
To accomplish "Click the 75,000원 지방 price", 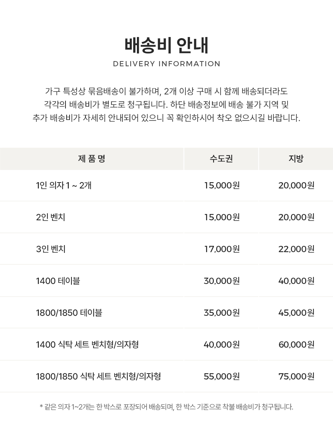I will click(x=296, y=377).
